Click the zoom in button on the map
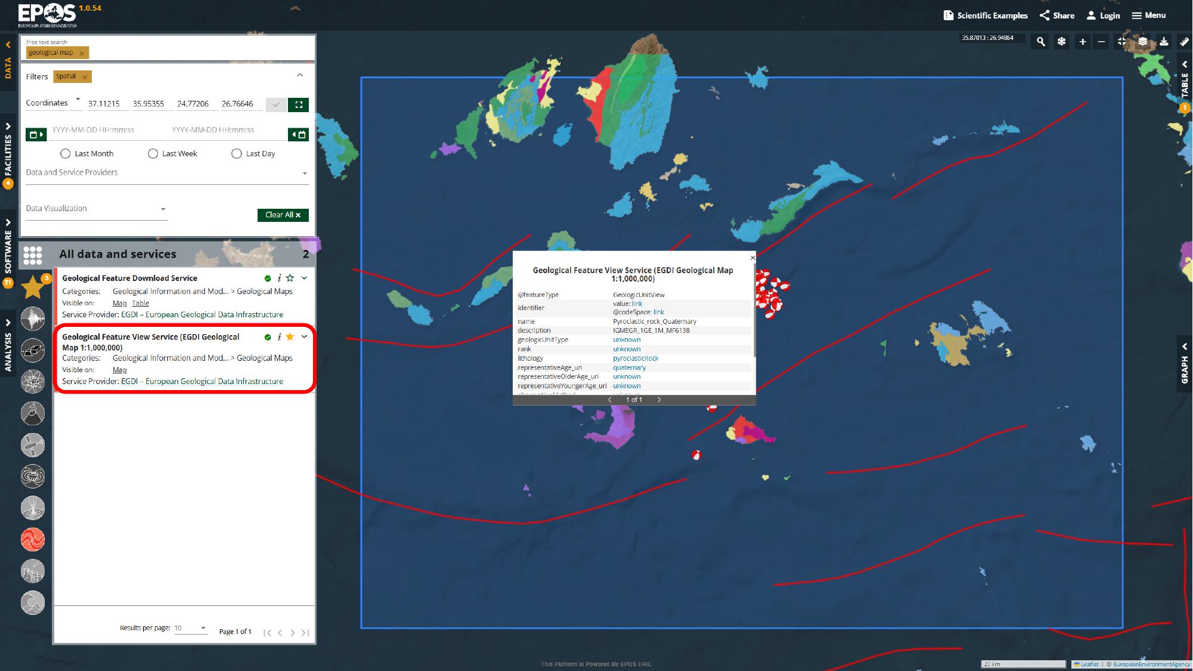Image resolution: width=1193 pixels, height=671 pixels. pos(1082,42)
